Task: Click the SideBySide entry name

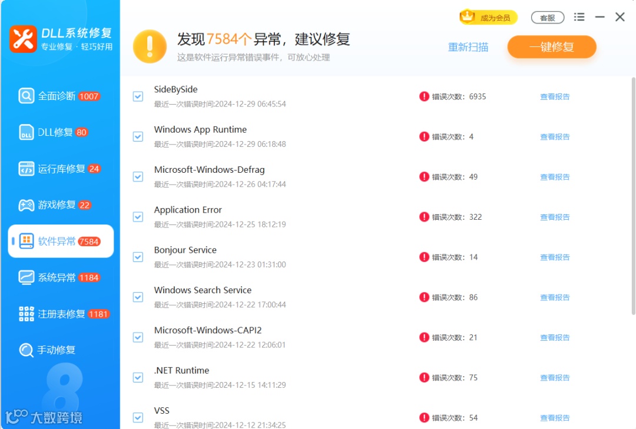Action: (x=175, y=89)
